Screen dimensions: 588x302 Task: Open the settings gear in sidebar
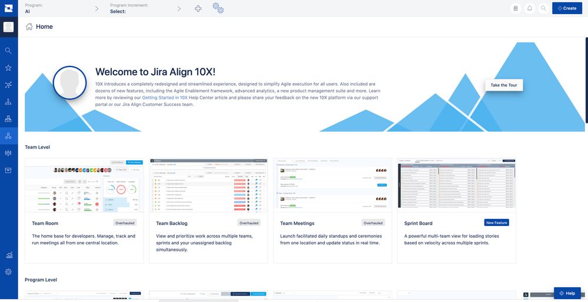click(x=9, y=272)
